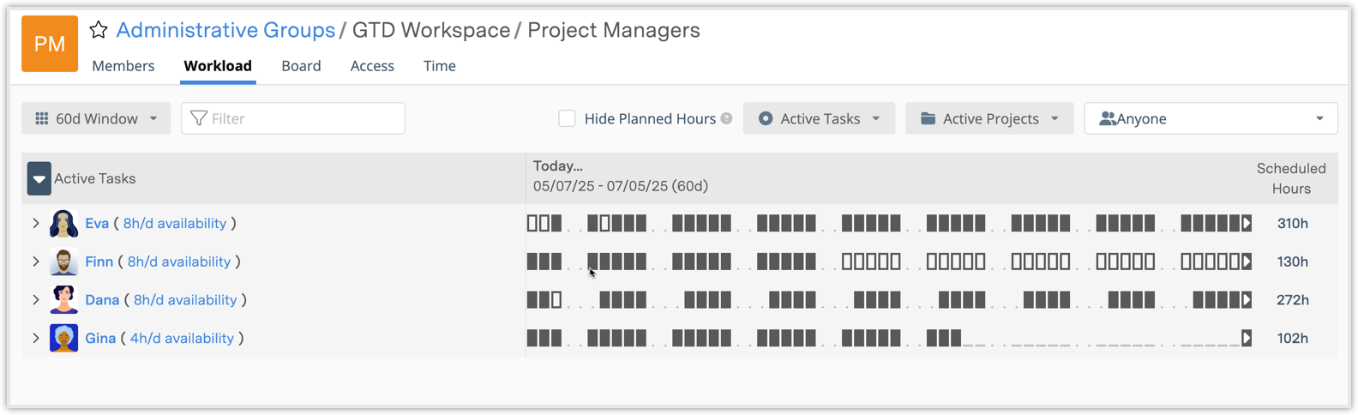
Task: Click the Hide Planned Hours help icon
Action: click(727, 118)
